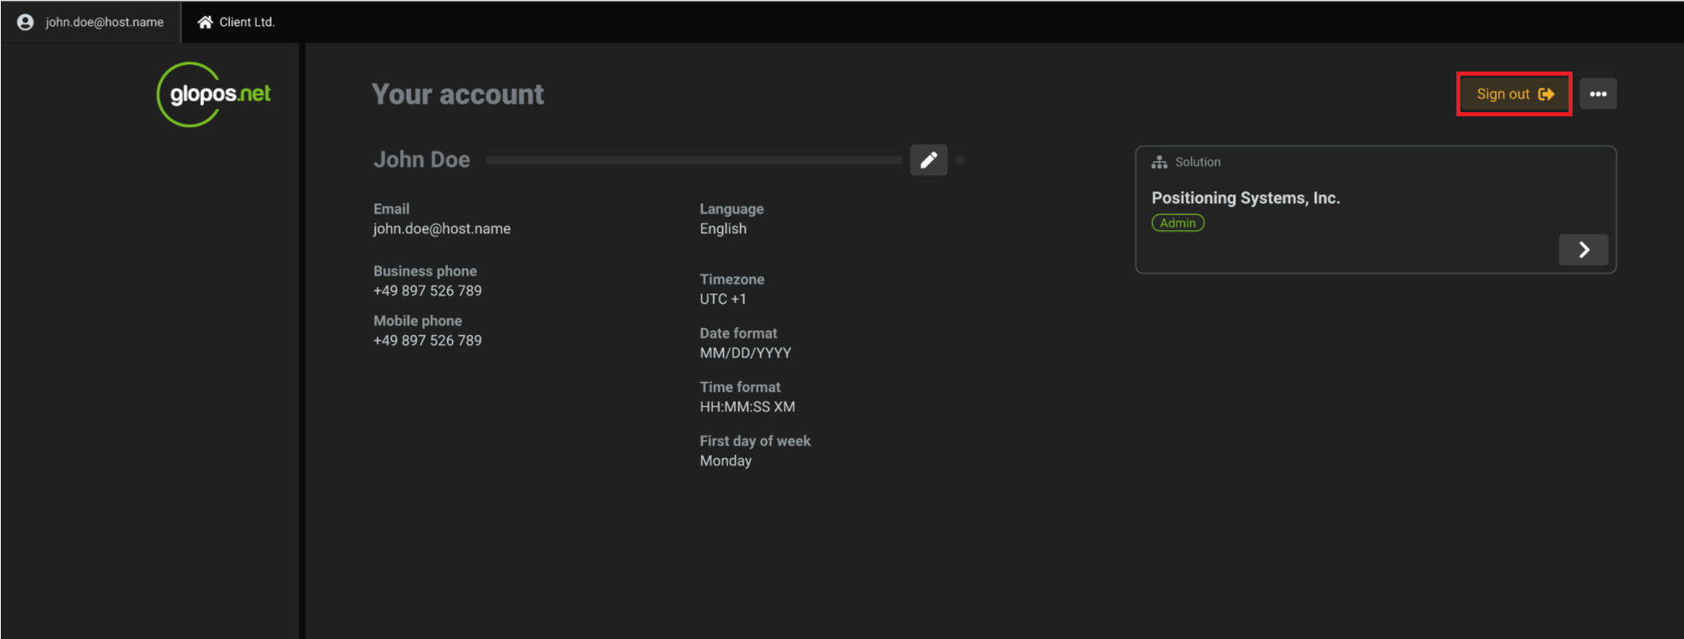Click the Language value English

722,228
